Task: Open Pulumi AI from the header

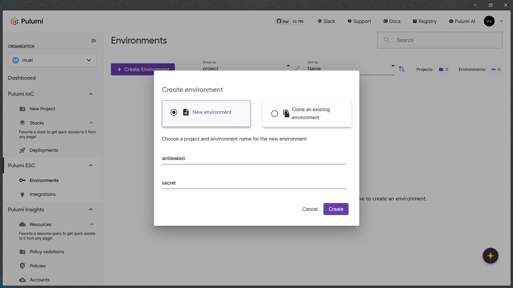Action: (x=462, y=21)
